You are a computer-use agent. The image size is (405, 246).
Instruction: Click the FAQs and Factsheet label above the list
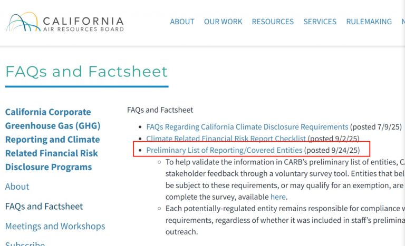tap(160, 110)
